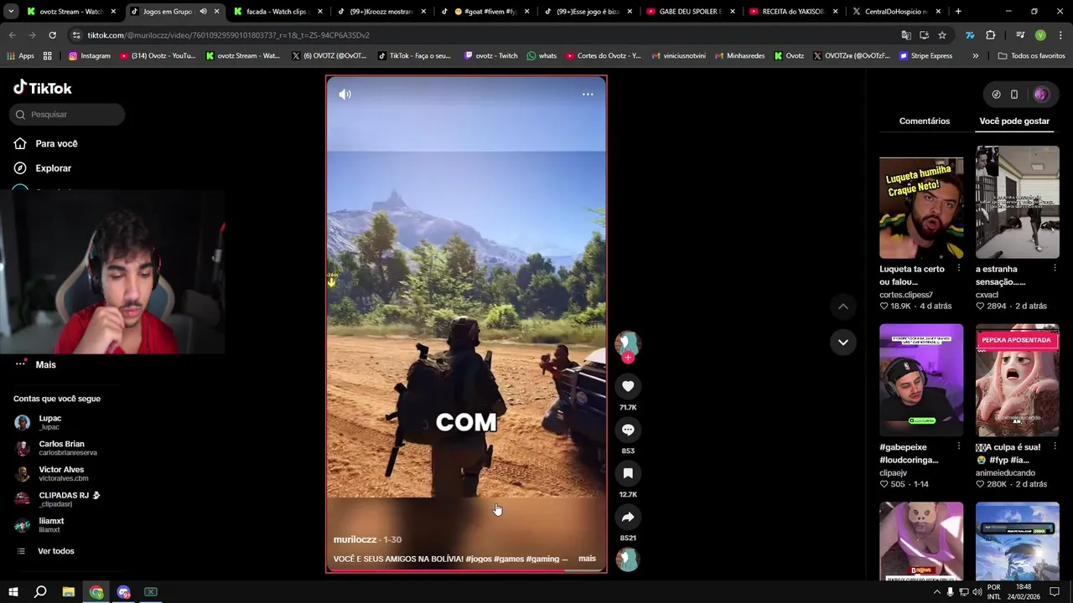The height and width of the screenshot is (603, 1073).
Task: Expand the video caption with mais
Action: (x=587, y=559)
